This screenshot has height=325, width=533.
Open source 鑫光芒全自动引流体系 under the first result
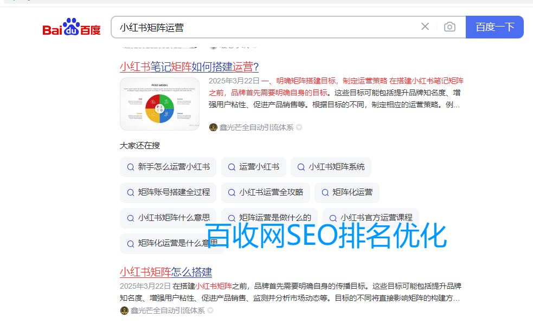(256, 127)
